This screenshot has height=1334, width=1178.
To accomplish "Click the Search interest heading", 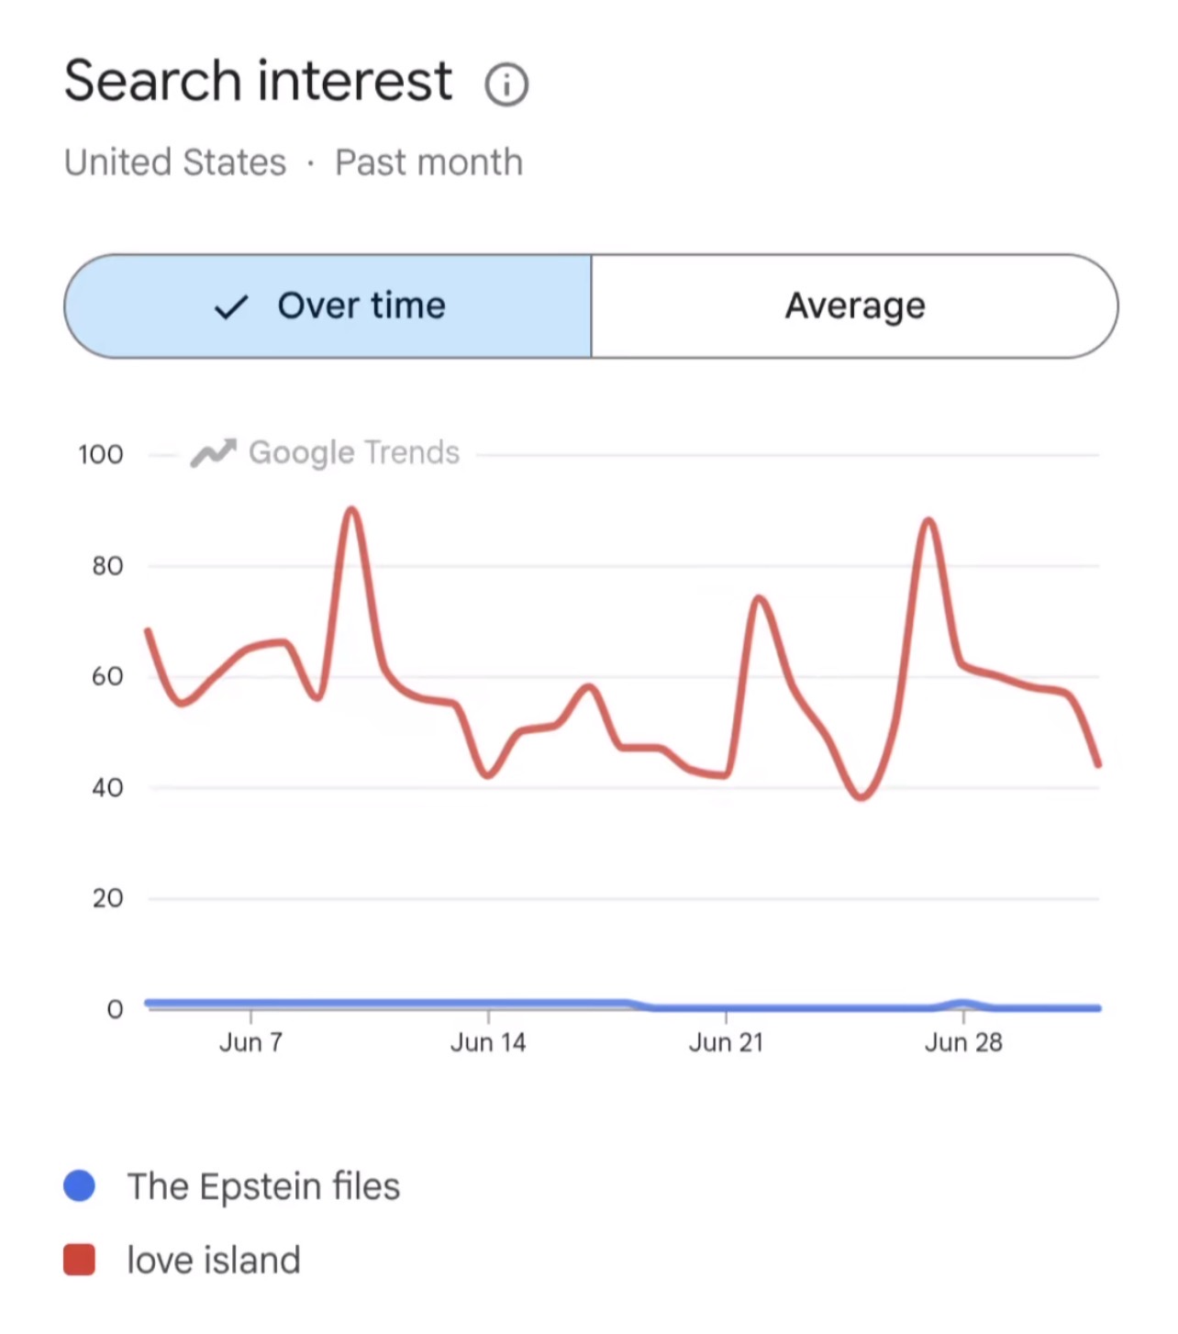I will pos(258,82).
